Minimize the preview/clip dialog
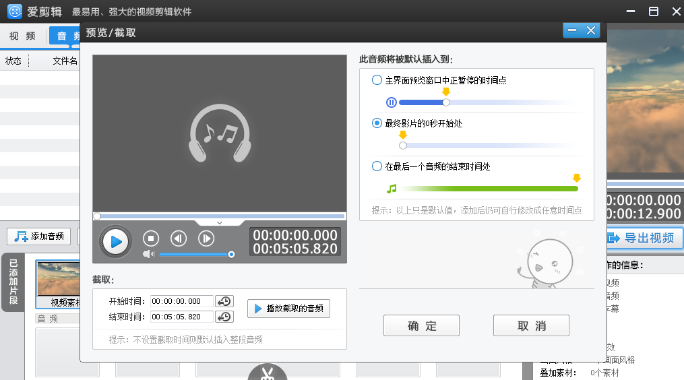This screenshot has width=684, height=380. [572, 30]
